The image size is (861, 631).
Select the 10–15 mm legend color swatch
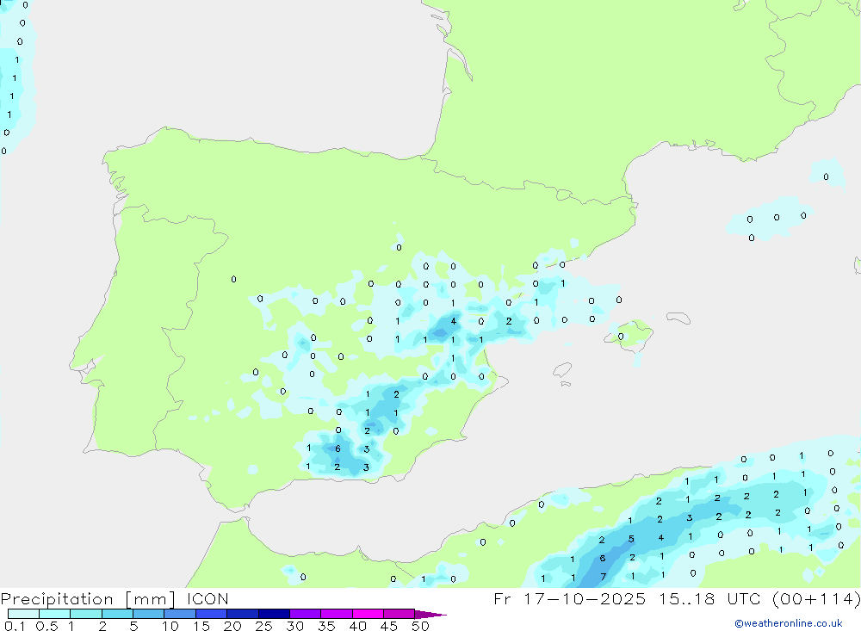coord(180,614)
